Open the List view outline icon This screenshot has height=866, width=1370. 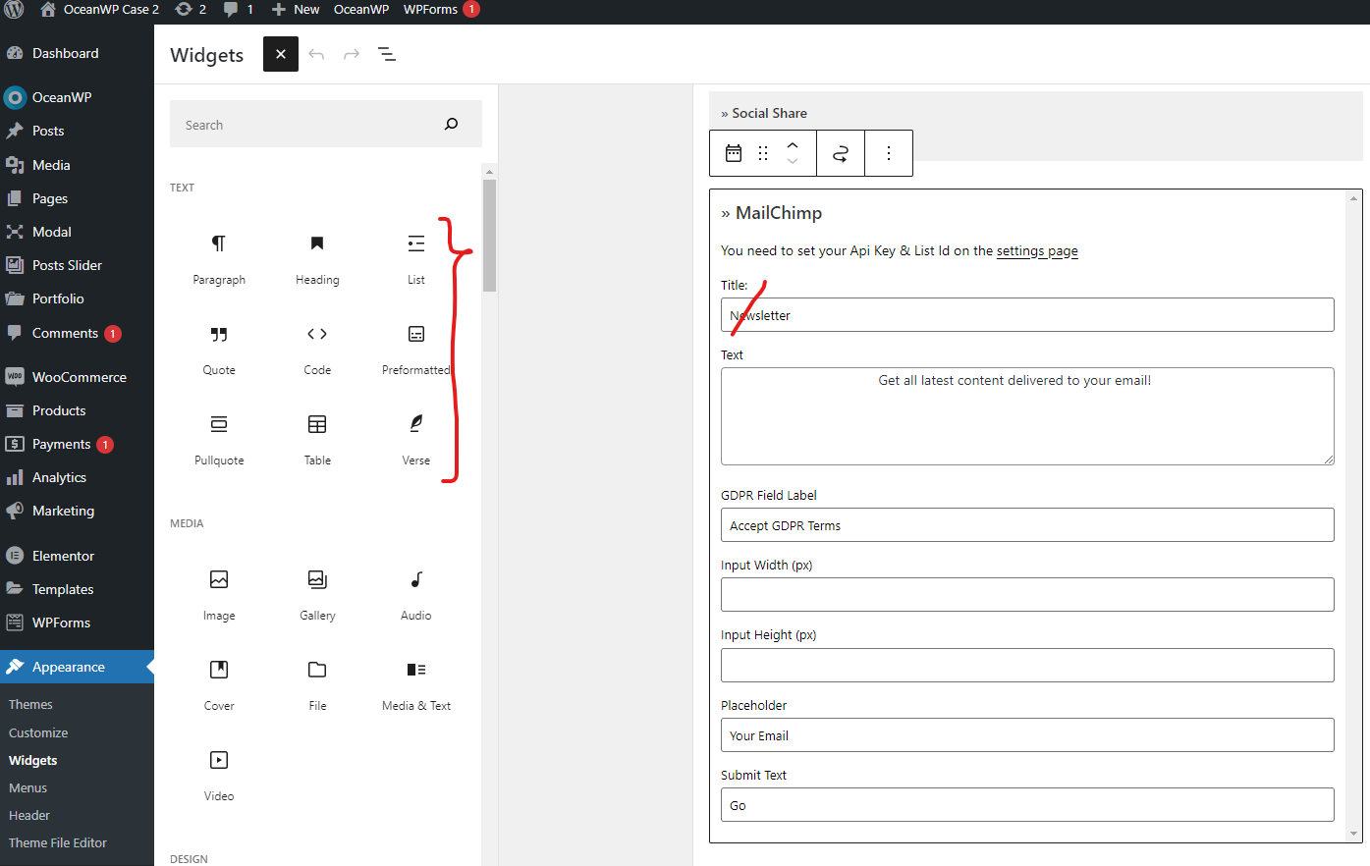point(387,54)
